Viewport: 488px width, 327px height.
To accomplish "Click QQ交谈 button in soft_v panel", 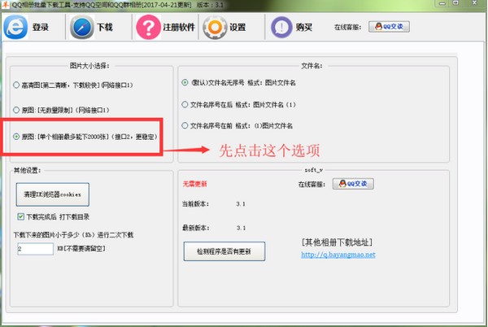I will [353, 184].
